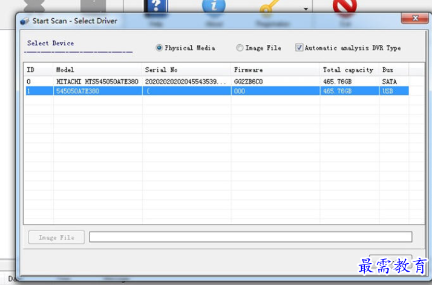
Task: Click the 000 firmware cell
Action: click(x=240, y=91)
